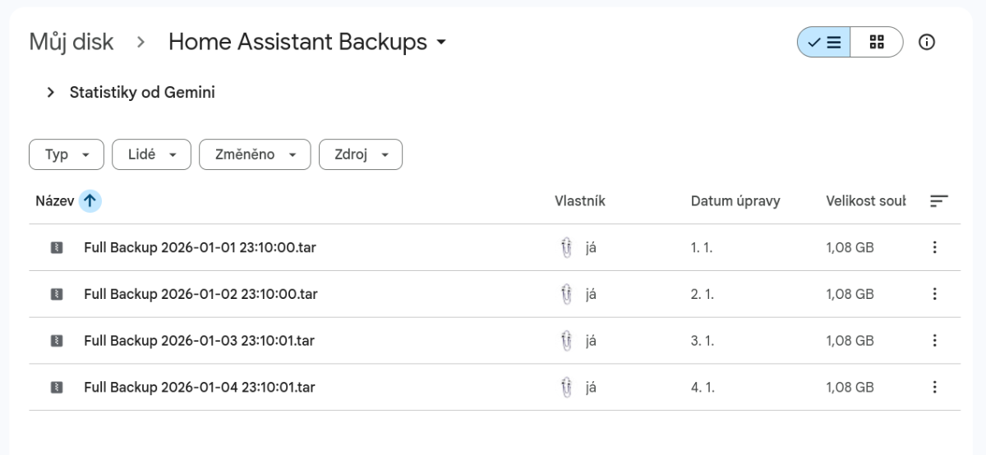Open the Lidé filter dropdown
Viewport: 986px width, 455px height.
tap(151, 154)
